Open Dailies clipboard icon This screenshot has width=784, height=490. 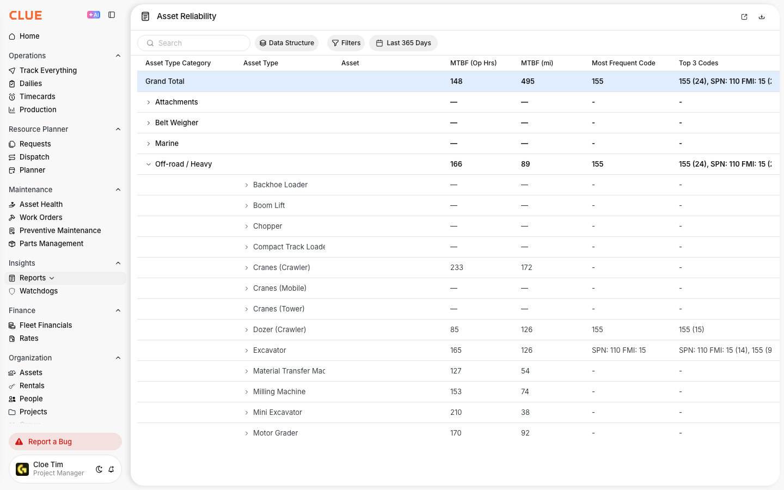click(x=12, y=84)
